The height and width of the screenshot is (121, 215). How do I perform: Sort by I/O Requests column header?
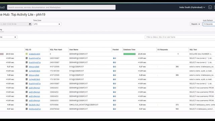pyautogui.click(x=163, y=49)
